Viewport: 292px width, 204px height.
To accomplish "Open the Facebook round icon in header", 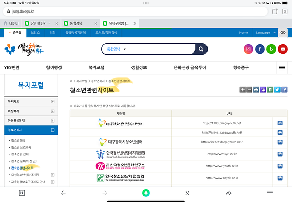I will (x=260, y=49).
